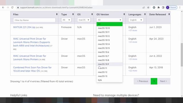Choose macOS 10.10 from the list
Screen dimensions: 183x103
click(x=110, y=28)
